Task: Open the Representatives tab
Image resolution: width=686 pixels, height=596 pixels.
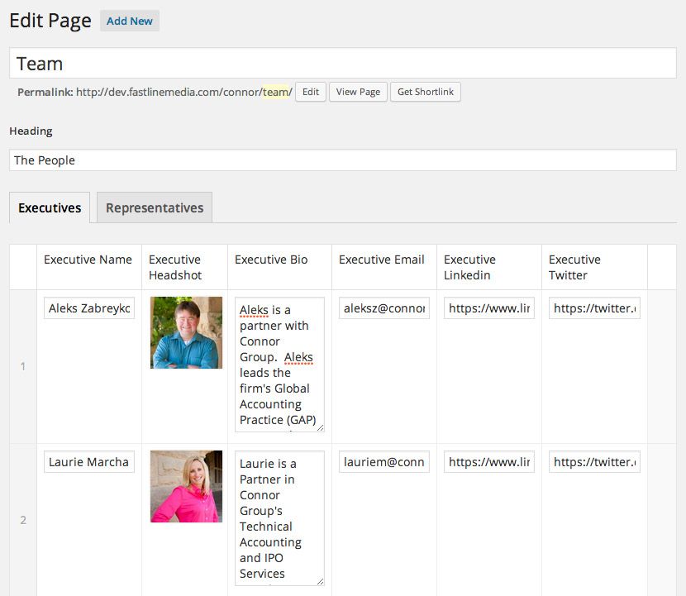Action: 155,207
